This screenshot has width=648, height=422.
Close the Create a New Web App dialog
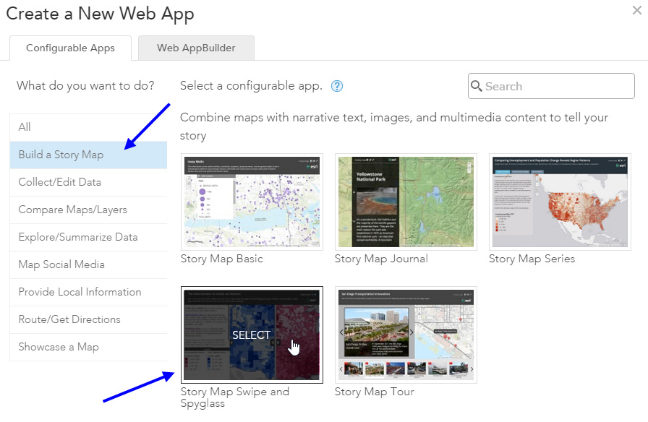(637, 9)
